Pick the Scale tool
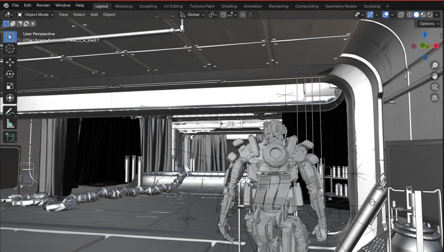 pos(10,86)
